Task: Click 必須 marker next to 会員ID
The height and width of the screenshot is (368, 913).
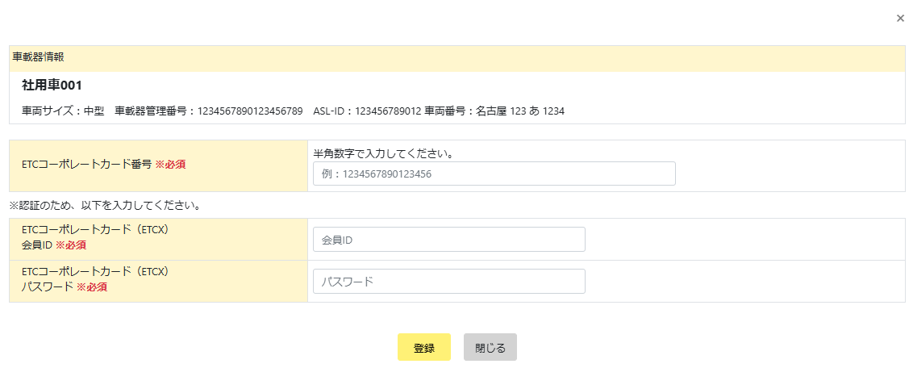Action: point(70,245)
